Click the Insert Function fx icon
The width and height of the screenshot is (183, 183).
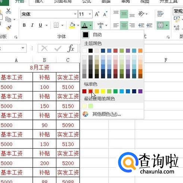(71, 48)
